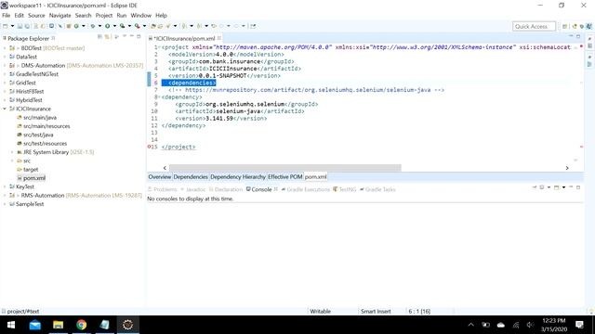The height and width of the screenshot is (334, 595).
Task: Switch to the rightmost perspective icon in toolbar
Action: click(588, 27)
